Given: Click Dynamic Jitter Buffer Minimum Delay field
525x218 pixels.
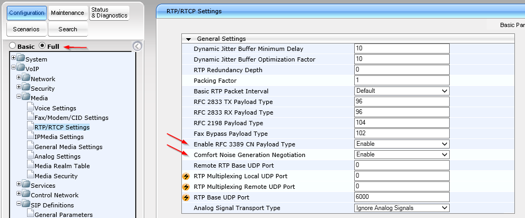Looking at the screenshot, I should coord(402,48).
